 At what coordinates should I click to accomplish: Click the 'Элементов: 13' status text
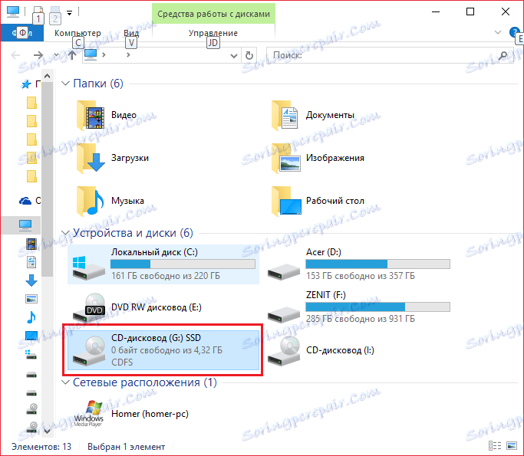click(x=41, y=447)
